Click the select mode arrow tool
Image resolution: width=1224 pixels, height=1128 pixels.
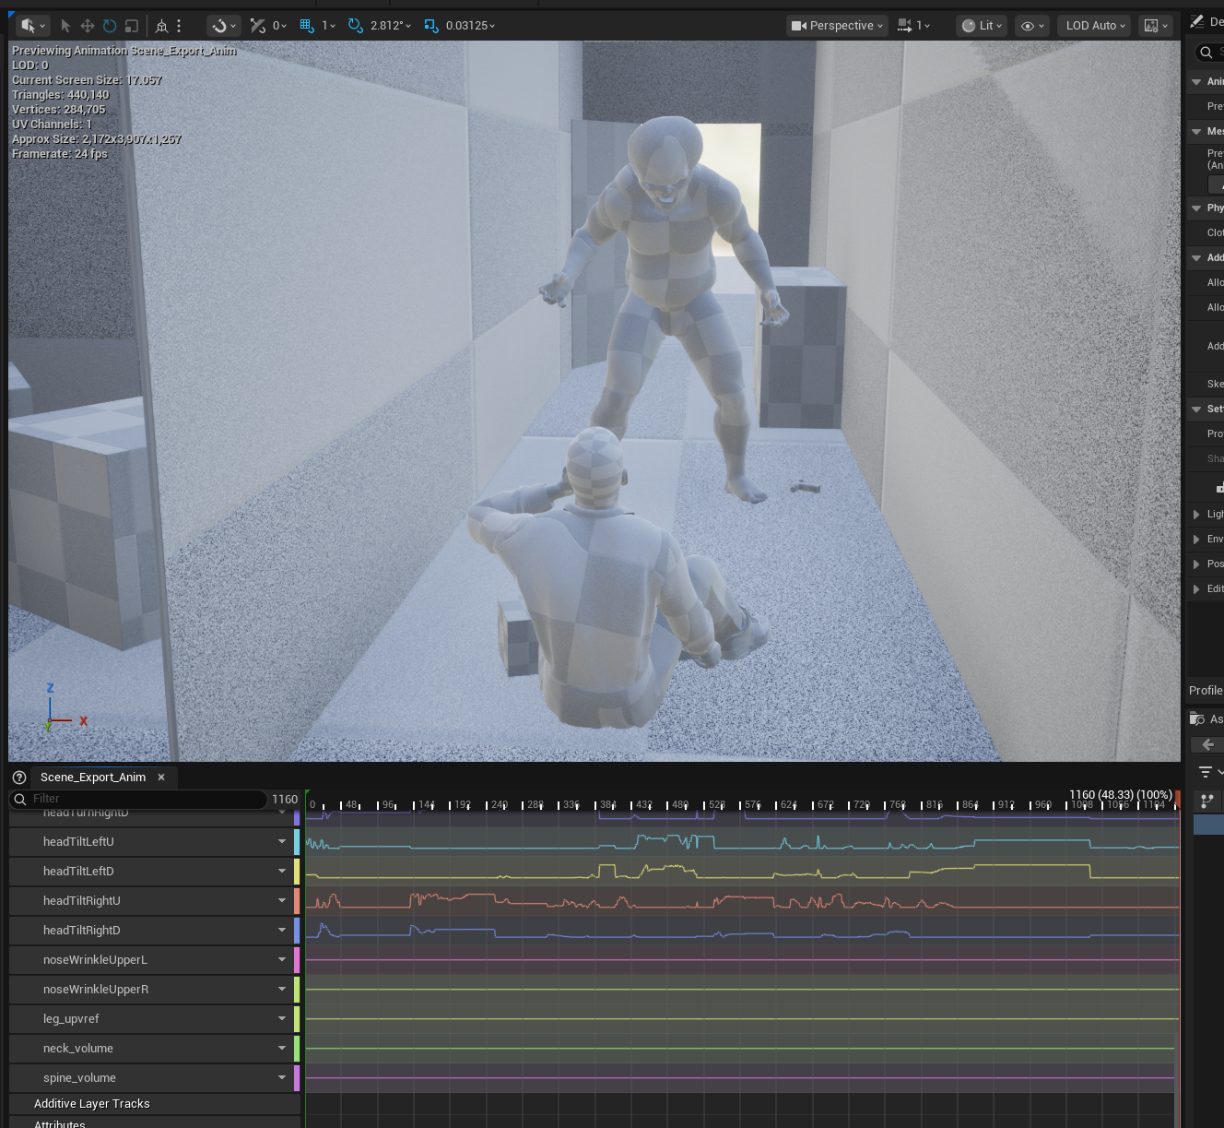(65, 26)
